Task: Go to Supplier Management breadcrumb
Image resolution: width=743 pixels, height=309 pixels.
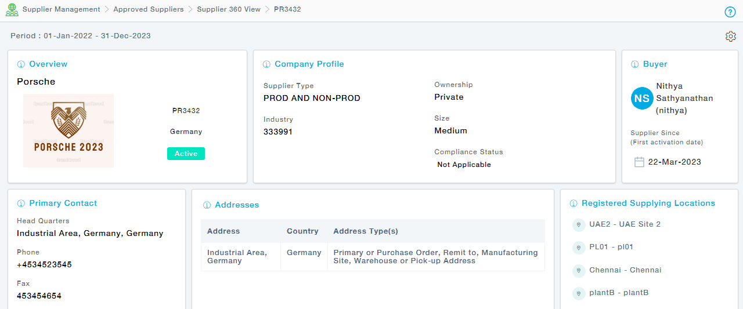Action: coord(61,9)
